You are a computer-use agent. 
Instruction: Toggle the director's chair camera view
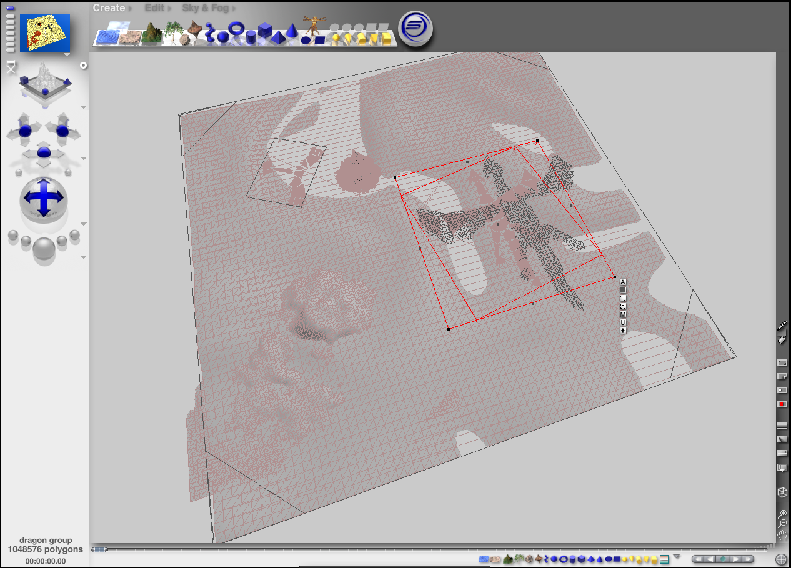click(11, 67)
